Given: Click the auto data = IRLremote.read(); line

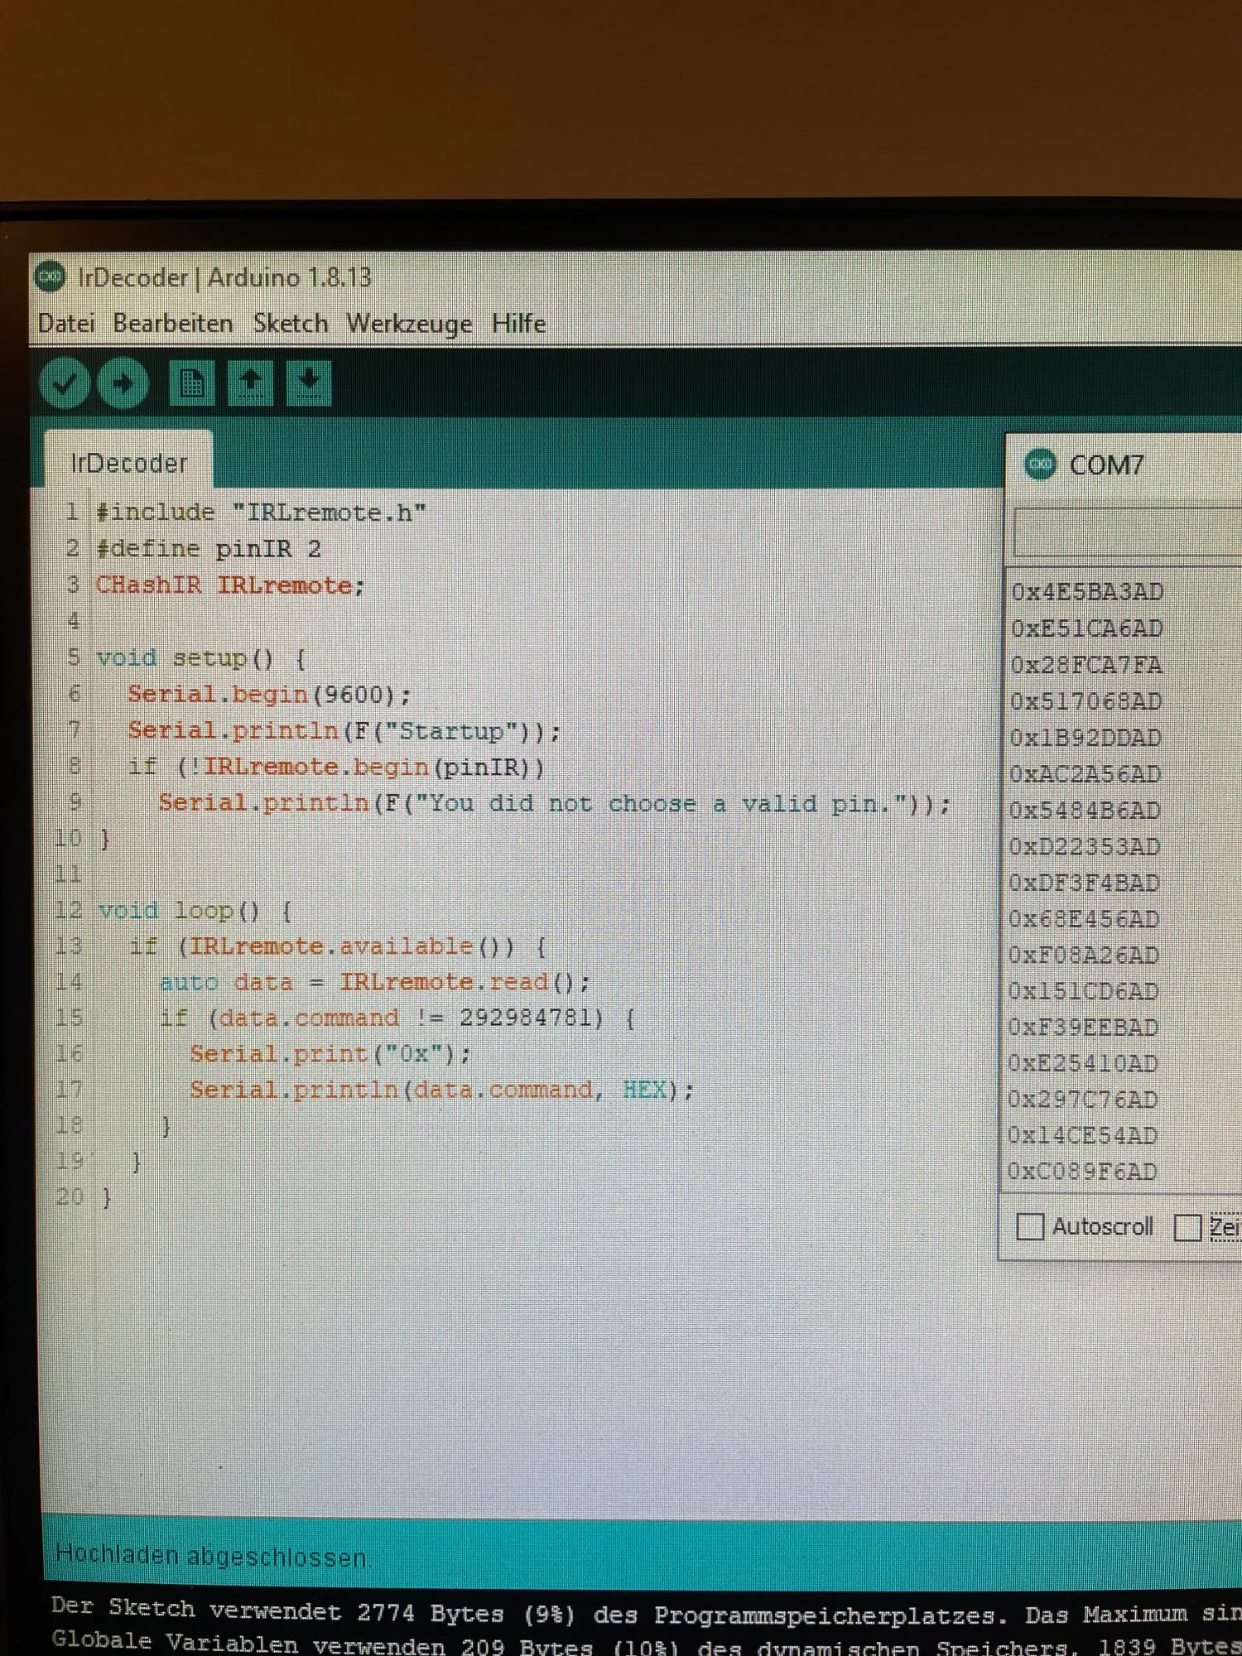Looking at the screenshot, I should pos(375,982).
